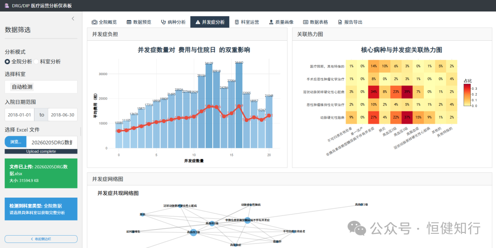Click the 并发症数量 x-axis label

[x=194, y=161]
